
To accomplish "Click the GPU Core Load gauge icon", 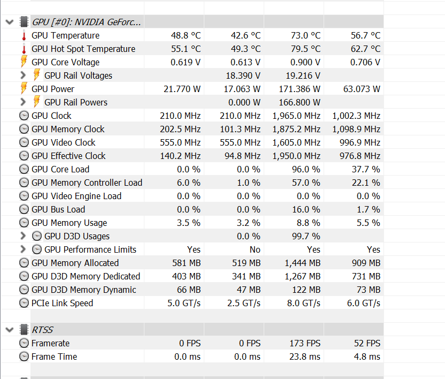I will click(x=24, y=169).
